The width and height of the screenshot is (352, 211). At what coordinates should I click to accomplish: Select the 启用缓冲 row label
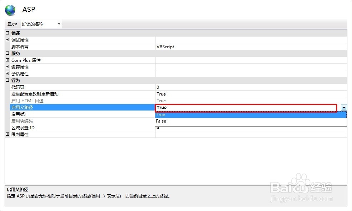pos(20,114)
